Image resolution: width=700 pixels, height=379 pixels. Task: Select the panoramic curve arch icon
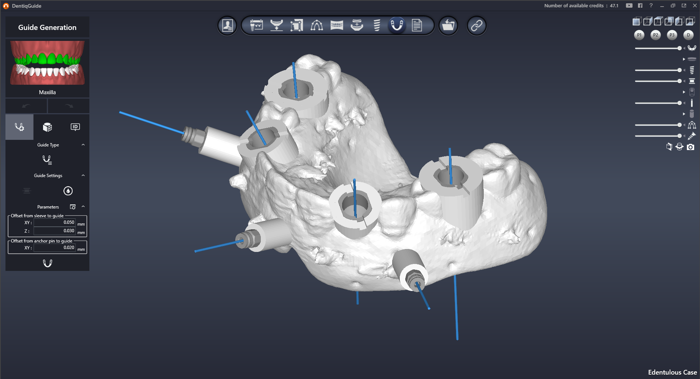coord(317,26)
